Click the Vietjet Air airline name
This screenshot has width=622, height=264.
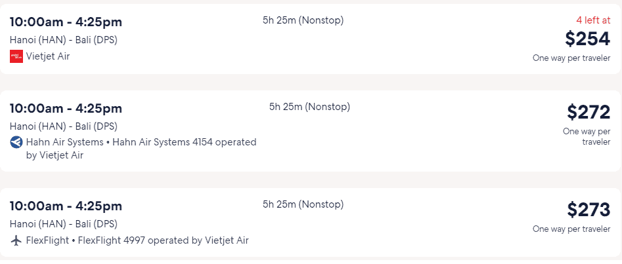click(48, 56)
